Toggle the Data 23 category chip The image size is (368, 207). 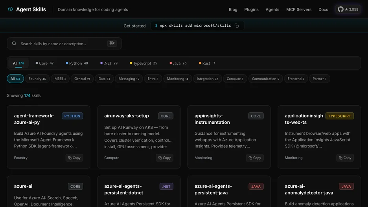click(x=104, y=79)
